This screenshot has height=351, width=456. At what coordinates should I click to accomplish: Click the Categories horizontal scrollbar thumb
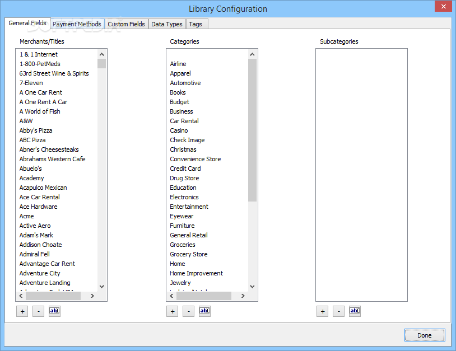[x=203, y=296]
